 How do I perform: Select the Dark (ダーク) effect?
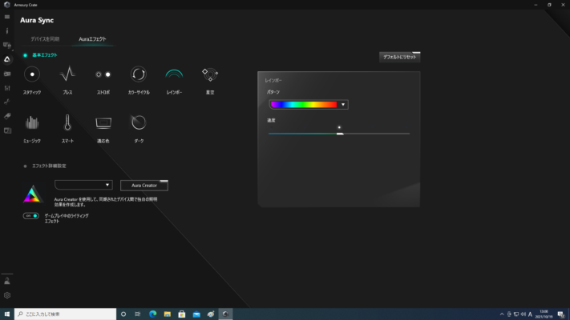pos(139,122)
